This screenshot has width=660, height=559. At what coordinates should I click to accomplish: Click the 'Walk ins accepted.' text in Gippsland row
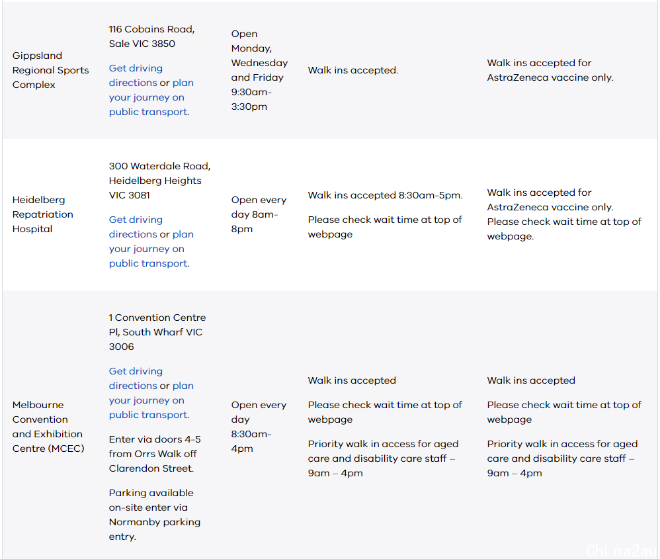[x=352, y=70]
